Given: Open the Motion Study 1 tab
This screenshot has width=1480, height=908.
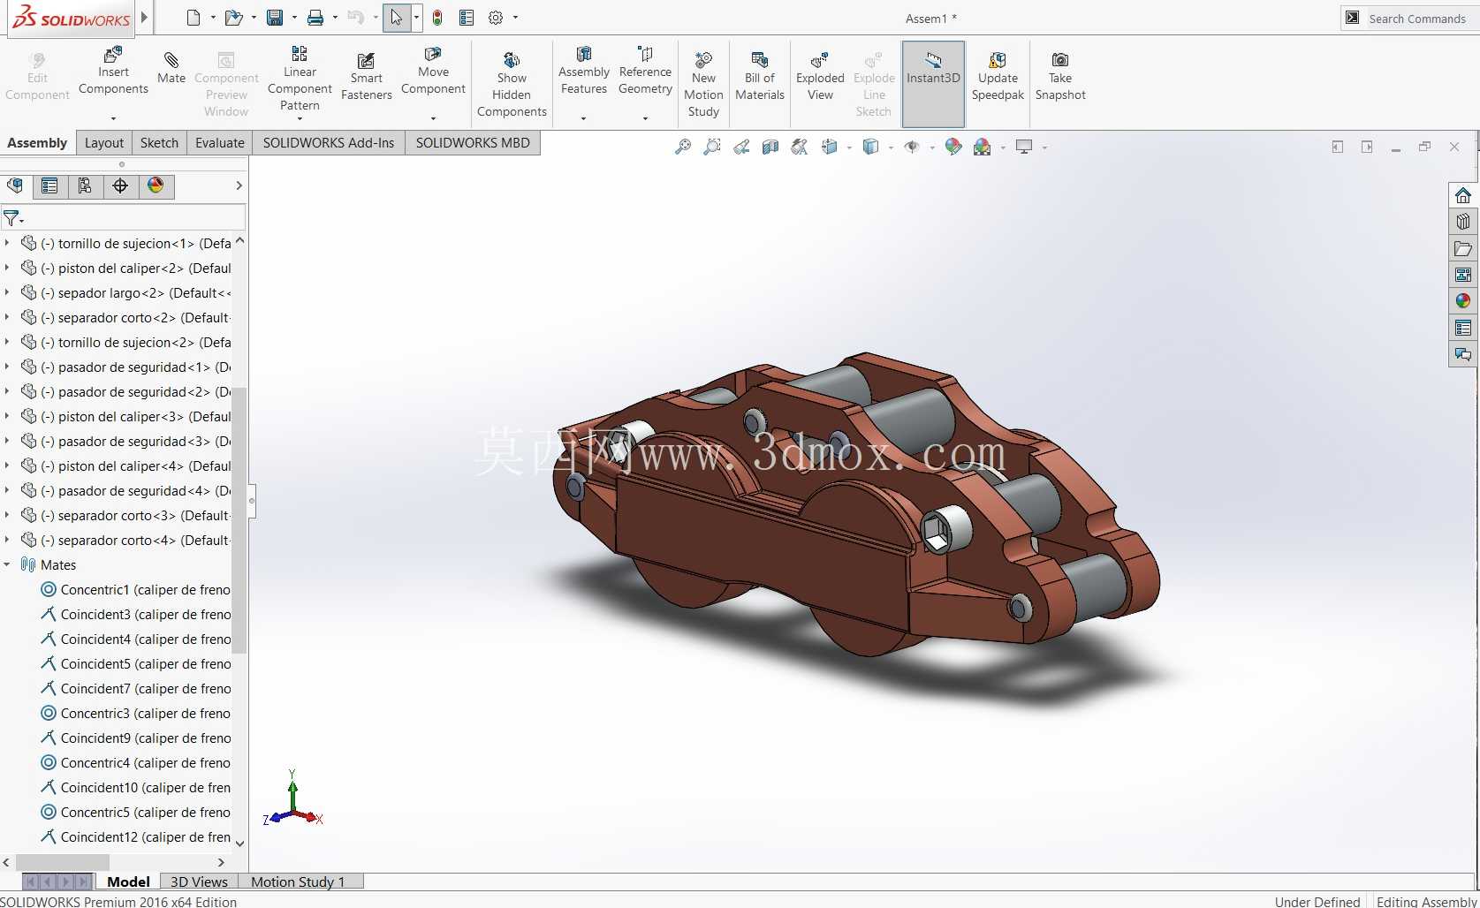Looking at the screenshot, I should pyautogui.click(x=298, y=882).
